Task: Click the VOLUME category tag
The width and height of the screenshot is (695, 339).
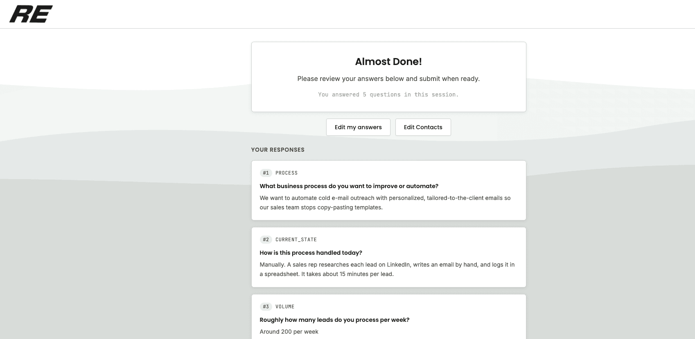Action: pyautogui.click(x=285, y=307)
